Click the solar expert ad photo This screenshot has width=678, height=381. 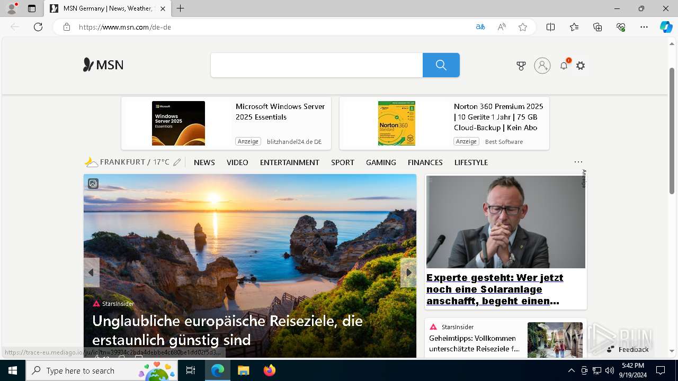pos(506,222)
